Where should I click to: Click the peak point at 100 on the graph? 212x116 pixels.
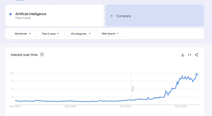pos(196,73)
